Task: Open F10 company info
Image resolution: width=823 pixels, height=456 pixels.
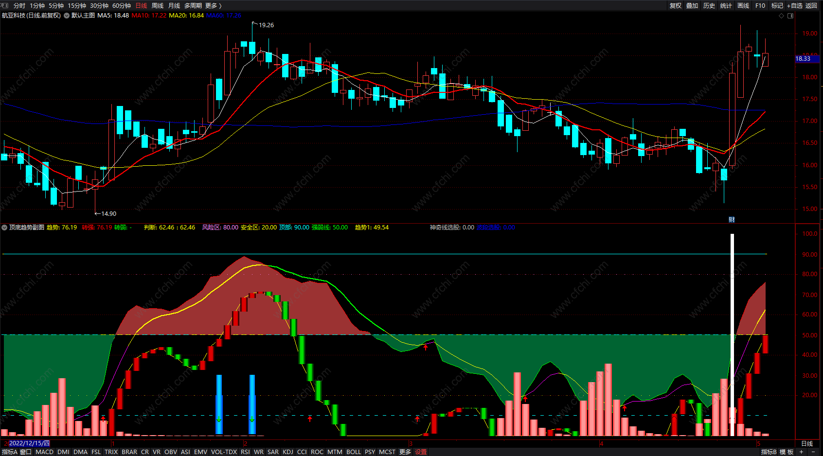Action: tap(760, 6)
